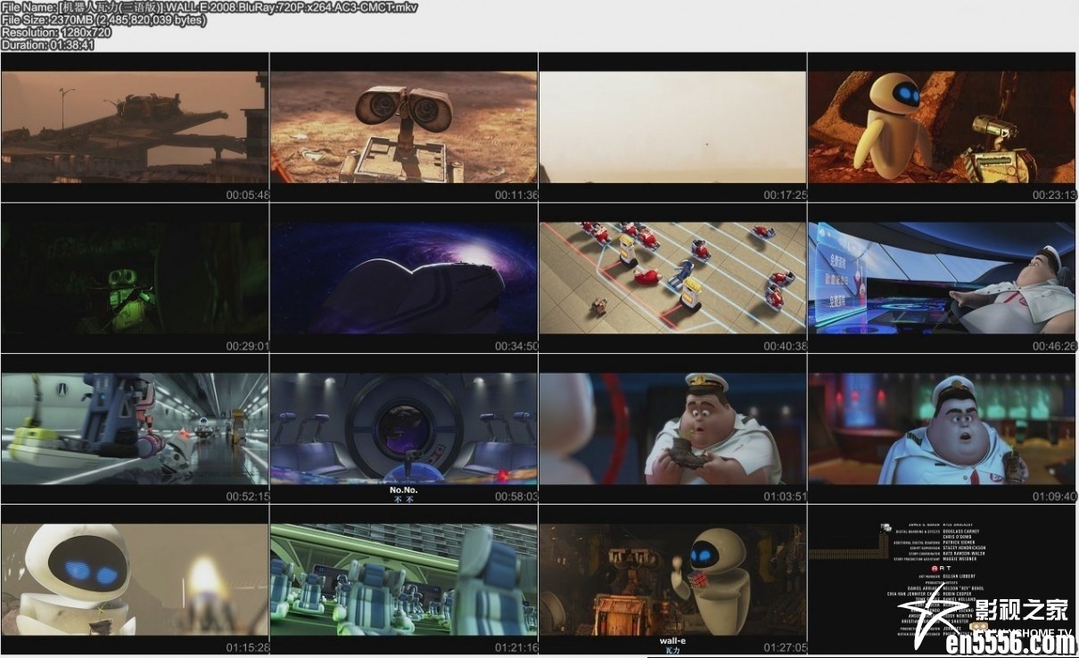Click the 00:34:50 timestamp label

(x=517, y=345)
